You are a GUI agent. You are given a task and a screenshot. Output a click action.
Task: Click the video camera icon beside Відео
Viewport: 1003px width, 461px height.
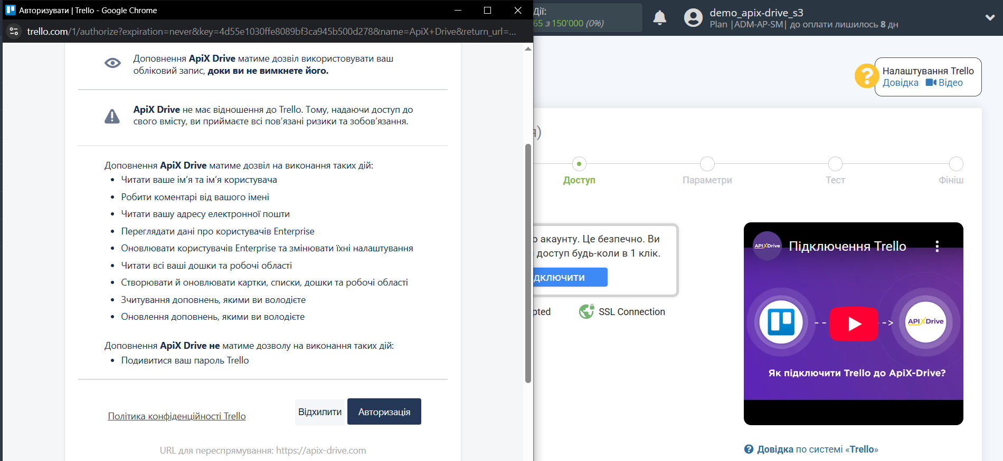pyautogui.click(x=931, y=82)
